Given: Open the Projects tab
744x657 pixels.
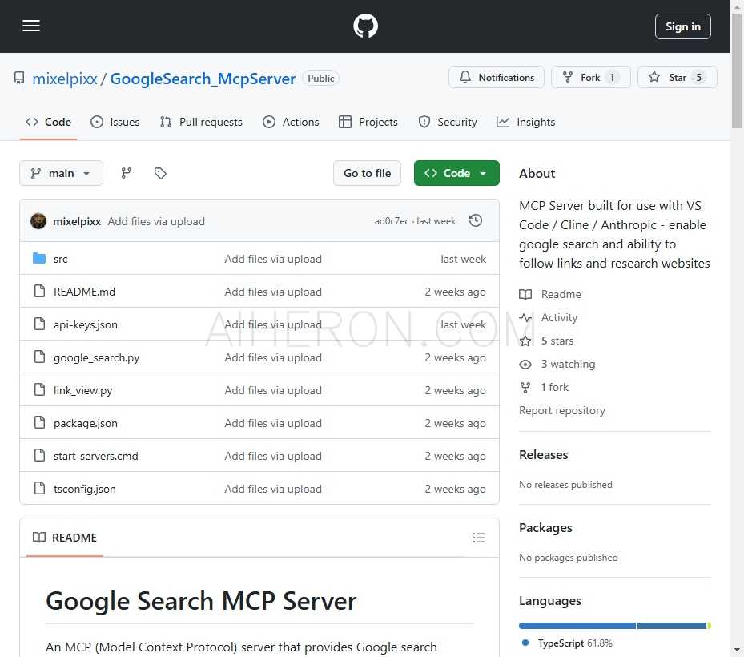Looking at the screenshot, I should (x=368, y=122).
